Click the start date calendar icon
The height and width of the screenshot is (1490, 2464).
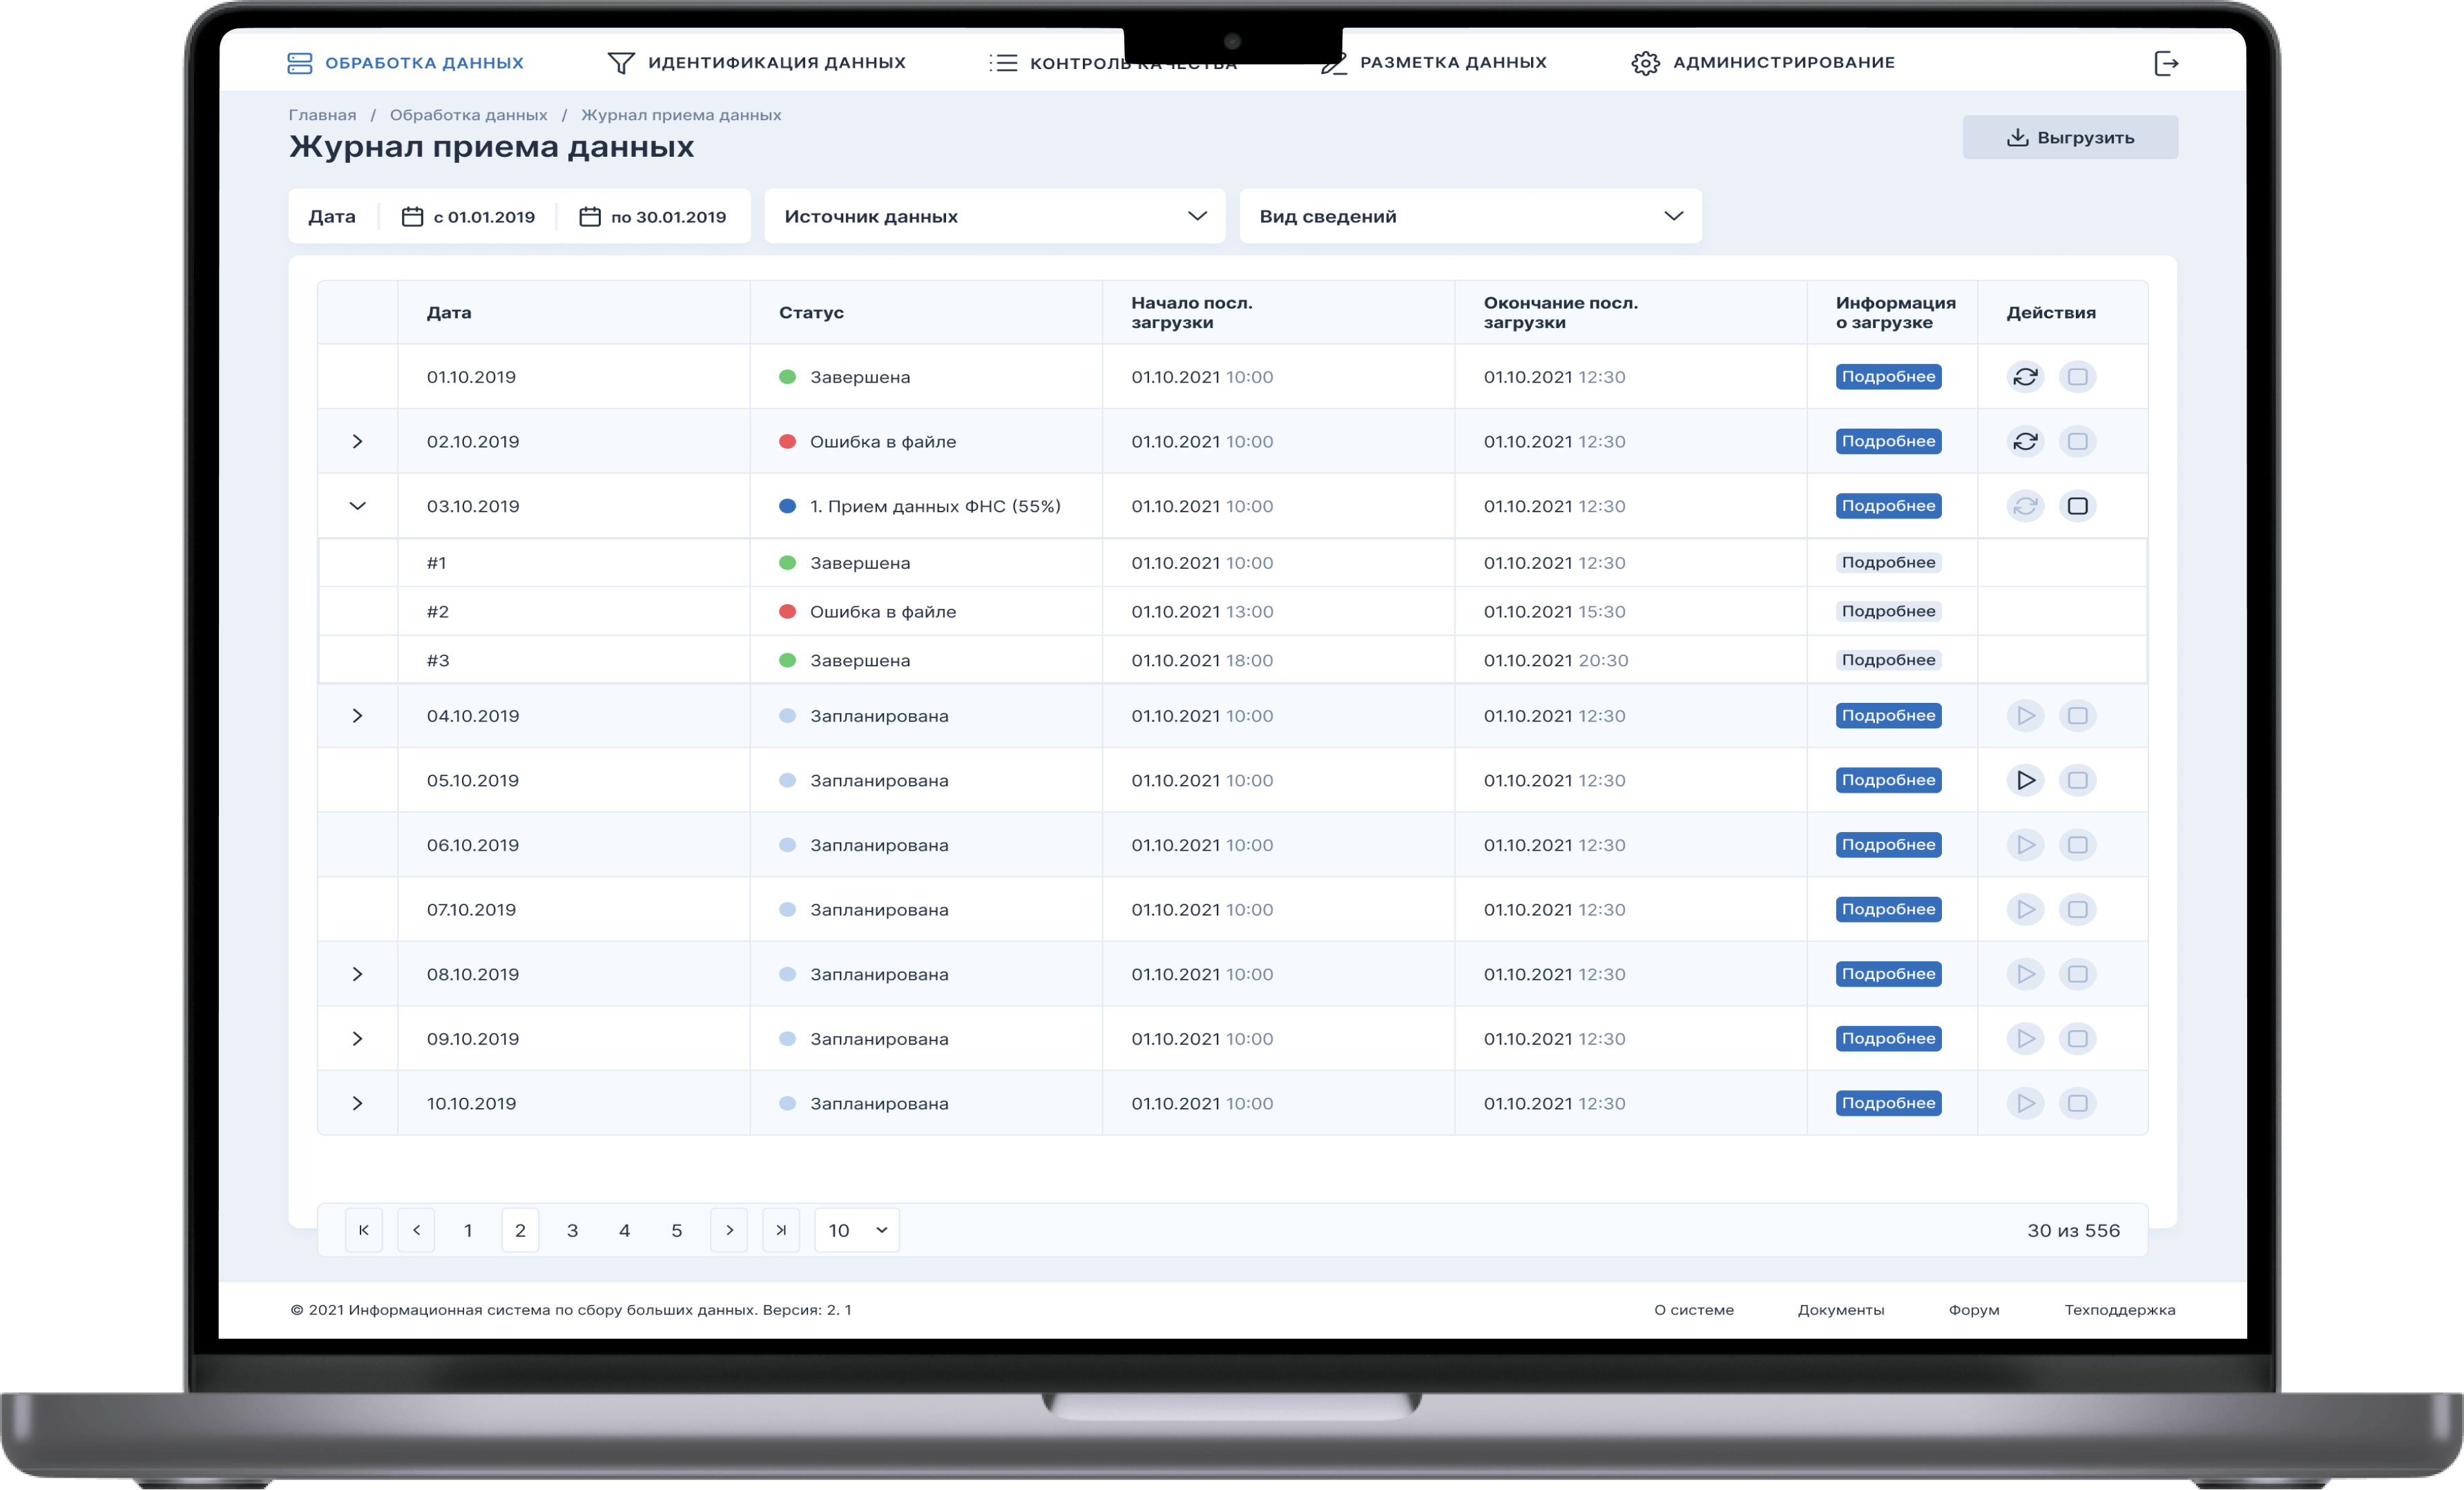(412, 217)
